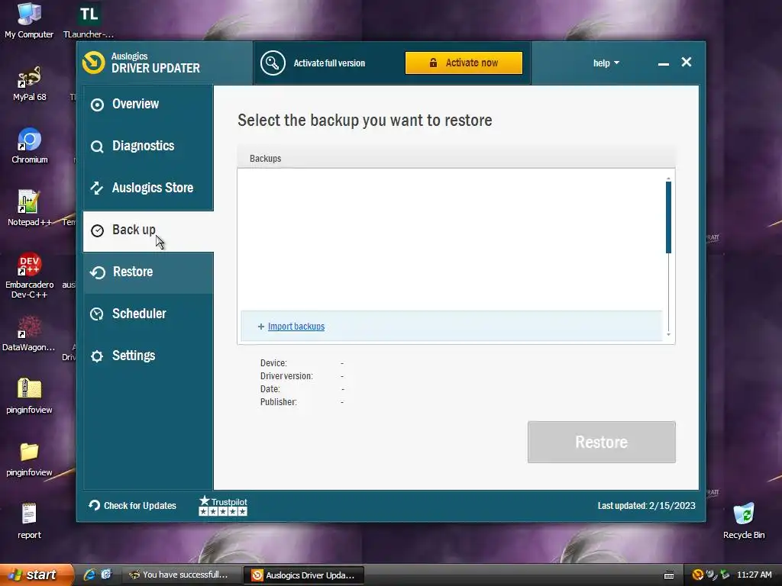Viewport: 782px width, 586px height.
Task: Select the Back up tab
Action: 148,230
